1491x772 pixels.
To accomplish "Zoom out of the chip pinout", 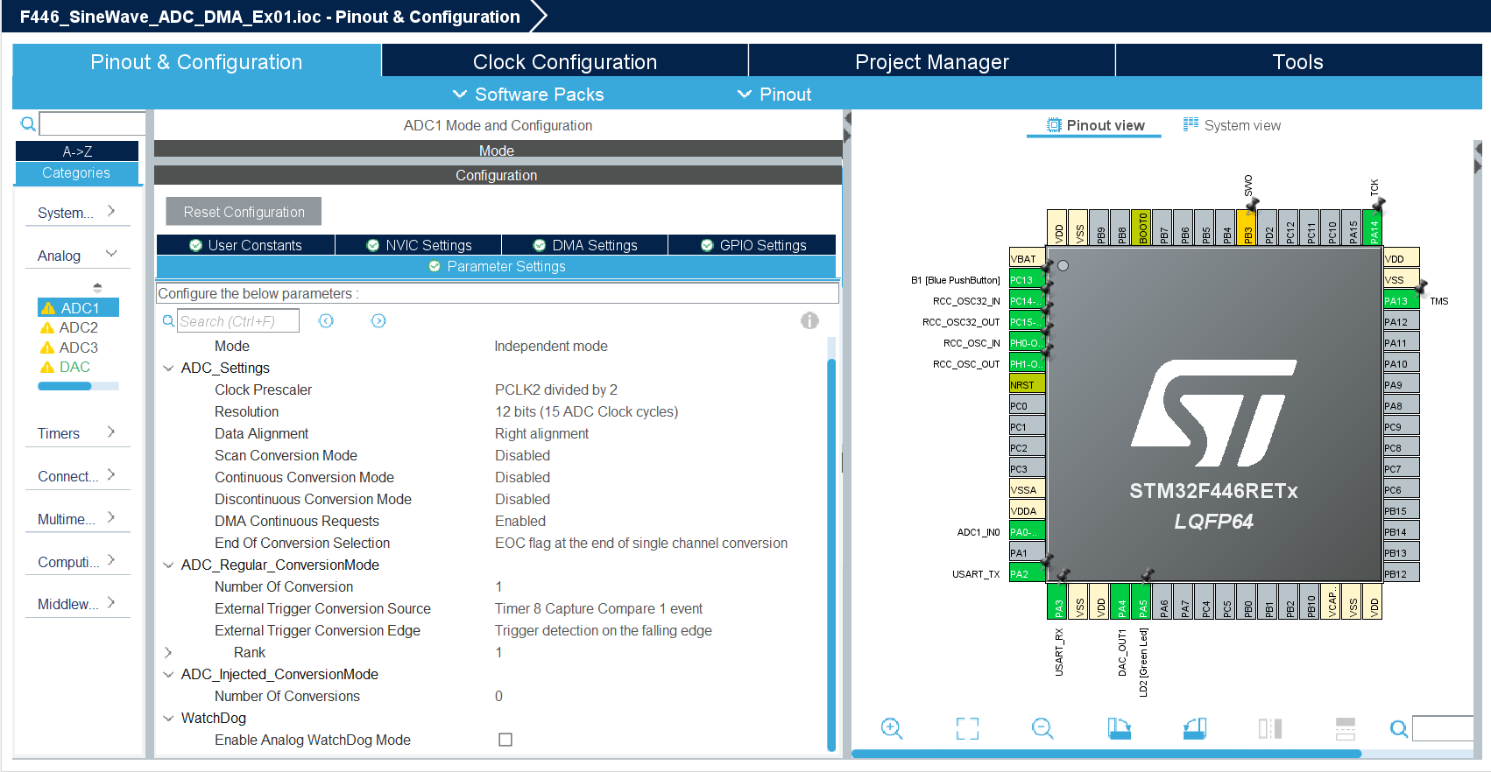I will pyautogui.click(x=1042, y=728).
